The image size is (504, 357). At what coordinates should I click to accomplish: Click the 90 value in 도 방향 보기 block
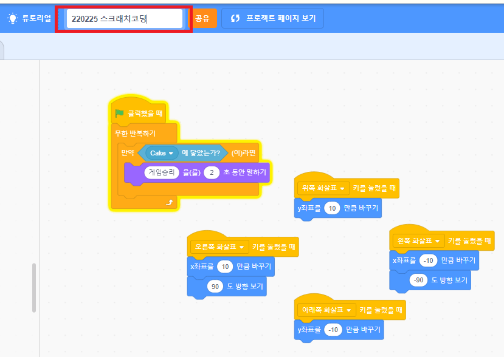[216, 285]
